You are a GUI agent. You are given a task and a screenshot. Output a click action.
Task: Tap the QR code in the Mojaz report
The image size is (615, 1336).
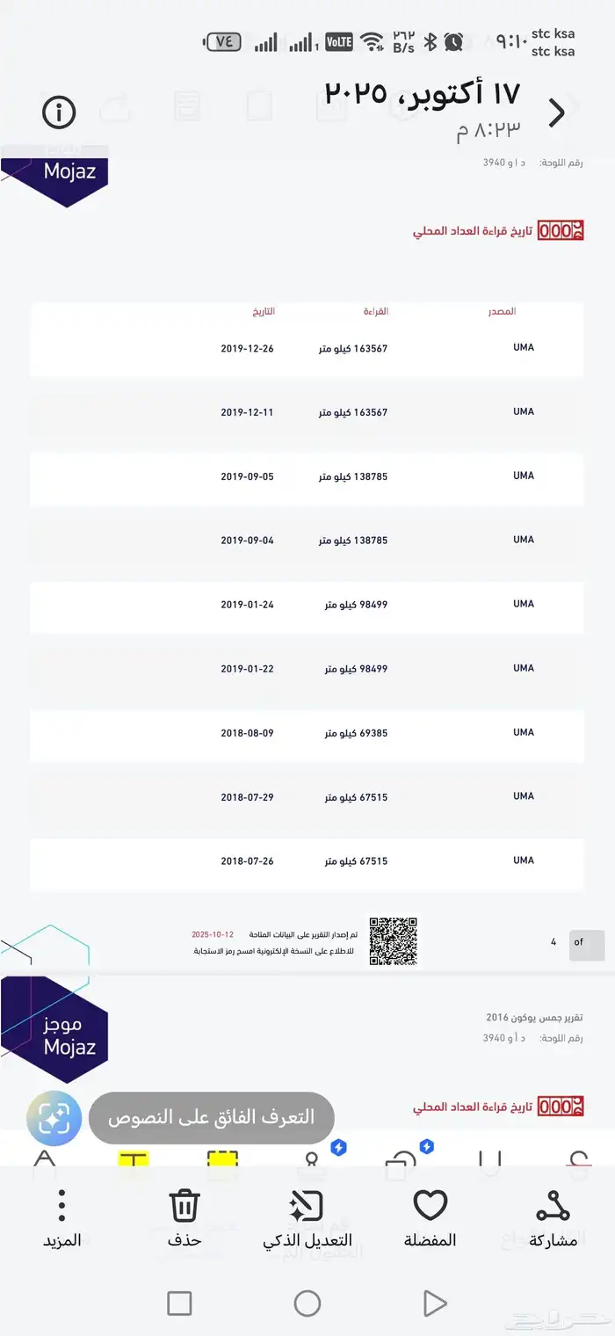pyautogui.click(x=394, y=942)
